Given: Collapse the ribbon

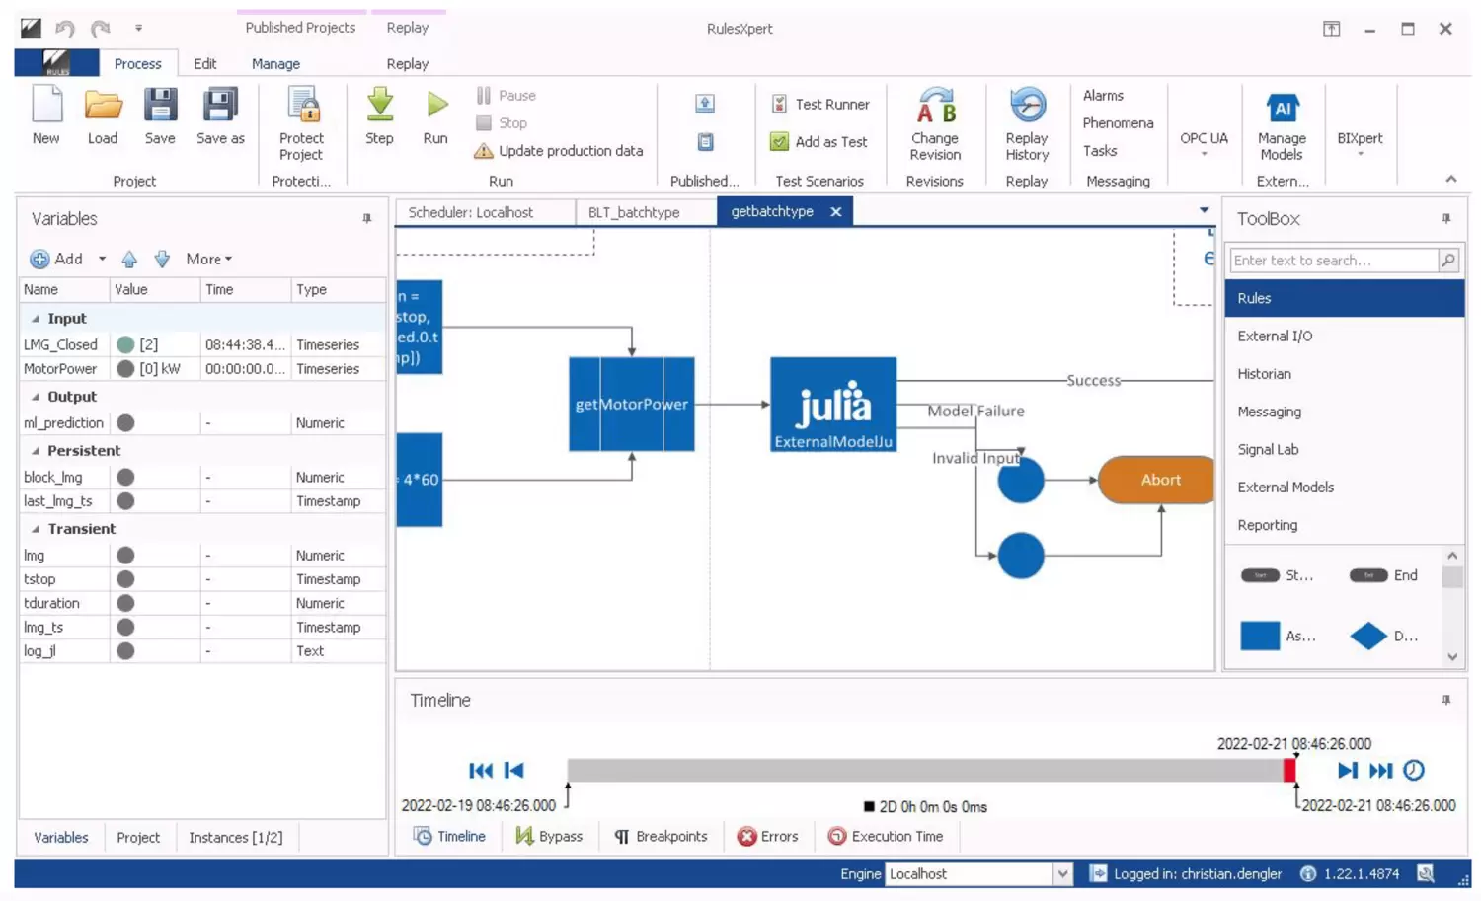Looking at the screenshot, I should click(x=1450, y=179).
